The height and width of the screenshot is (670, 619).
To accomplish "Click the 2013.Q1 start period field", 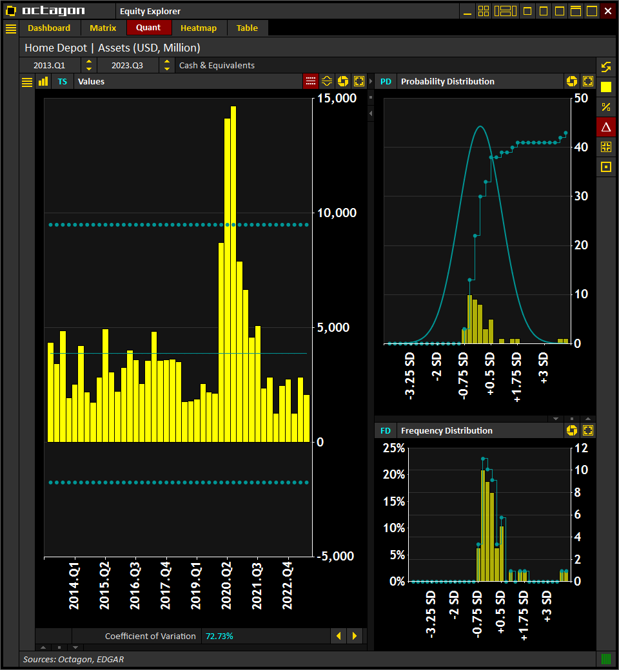I will tap(50, 65).
